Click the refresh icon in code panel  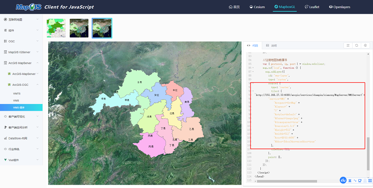tap(357, 46)
